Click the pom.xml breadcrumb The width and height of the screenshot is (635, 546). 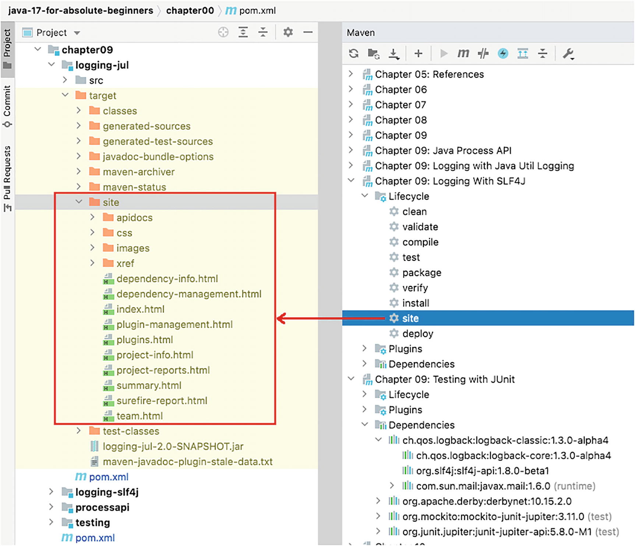pos(251,11)
